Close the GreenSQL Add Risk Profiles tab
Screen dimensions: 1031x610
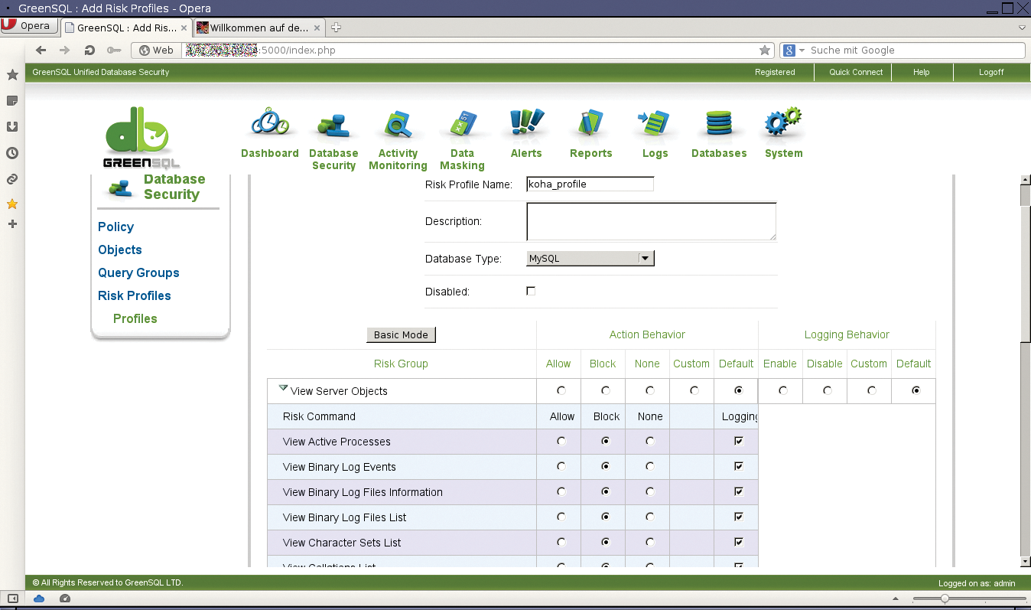(x=184, y=28)
